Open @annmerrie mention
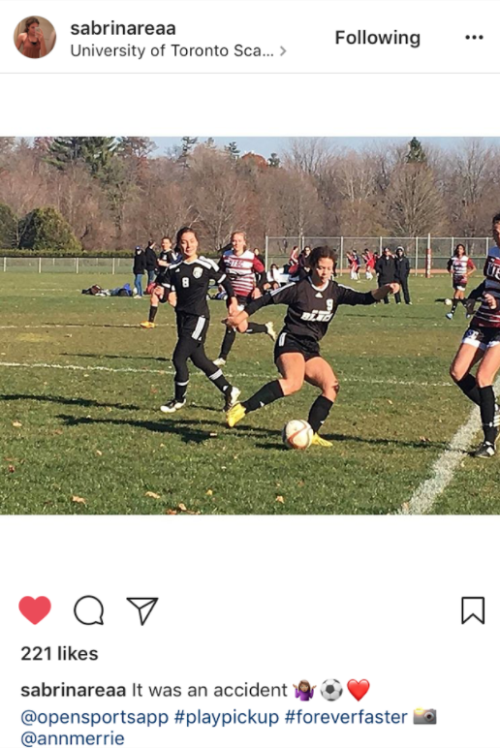Screen dimensions: 500x748 click(x=73, y=738)
